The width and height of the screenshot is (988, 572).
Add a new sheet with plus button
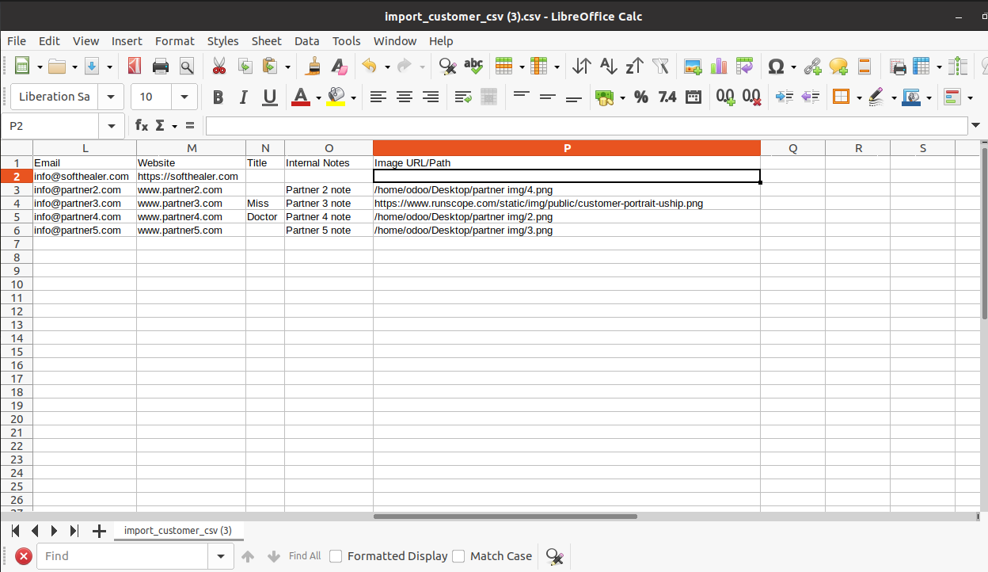pyautogui.click(x=98, y=531)
